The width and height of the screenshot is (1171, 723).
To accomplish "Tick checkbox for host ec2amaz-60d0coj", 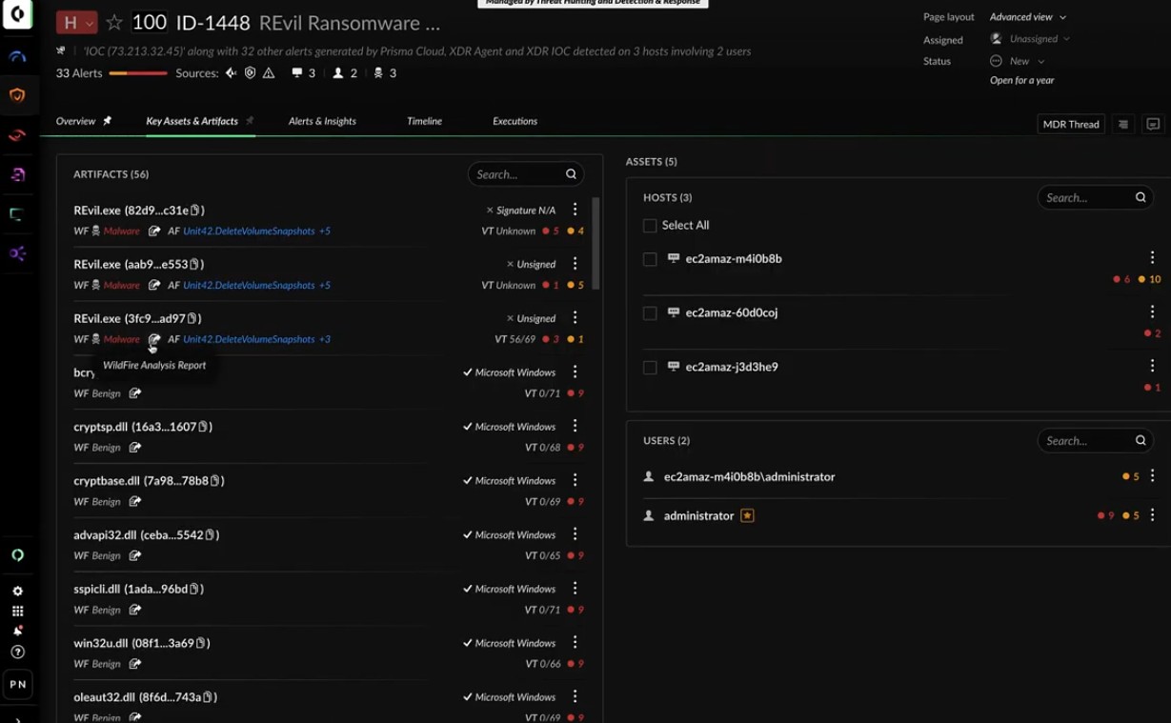I will (650, 313).
